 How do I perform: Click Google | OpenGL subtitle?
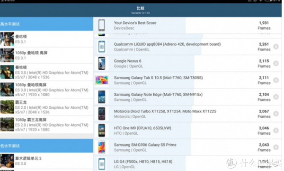tap(128, 66)
